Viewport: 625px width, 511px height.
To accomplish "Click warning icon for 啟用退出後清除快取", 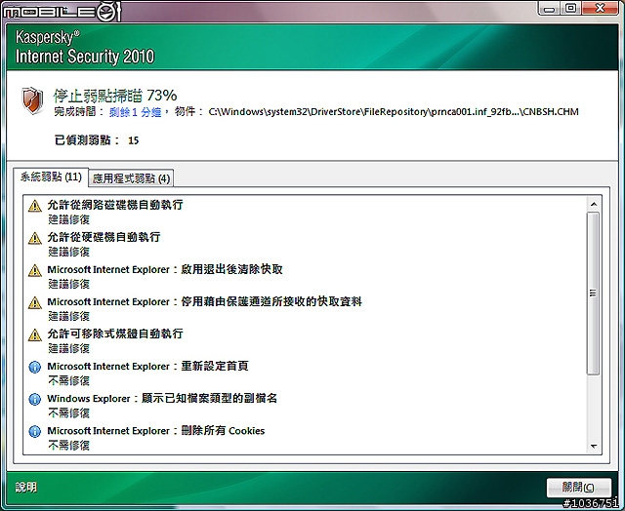I will click(x=35, y=271).
